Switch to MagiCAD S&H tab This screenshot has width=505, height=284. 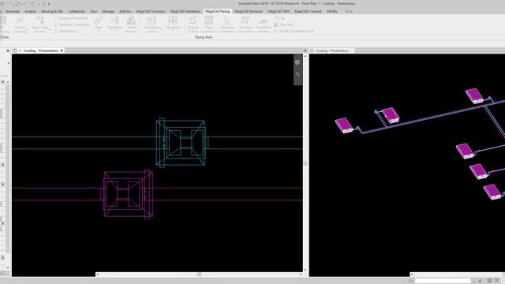point(279,11)
